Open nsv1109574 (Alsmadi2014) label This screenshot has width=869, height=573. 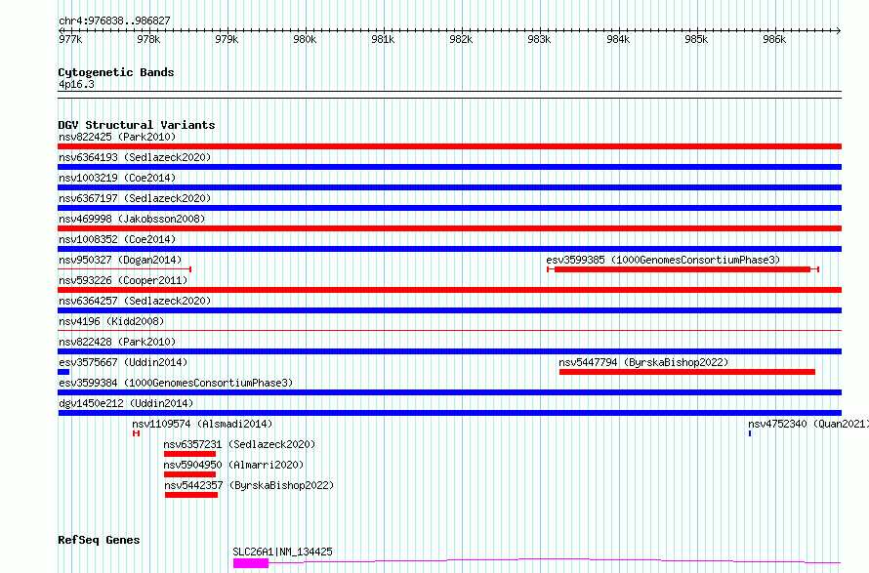[x=202, y=424]
